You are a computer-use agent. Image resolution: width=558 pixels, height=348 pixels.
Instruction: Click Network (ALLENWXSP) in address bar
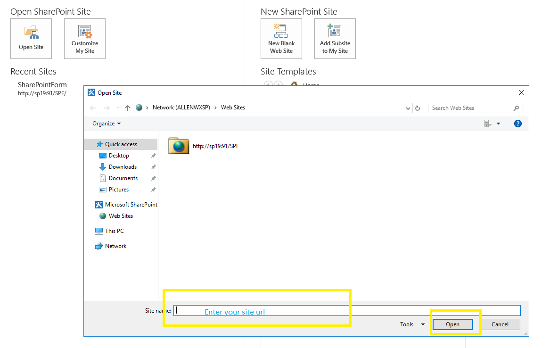(181, 108)
